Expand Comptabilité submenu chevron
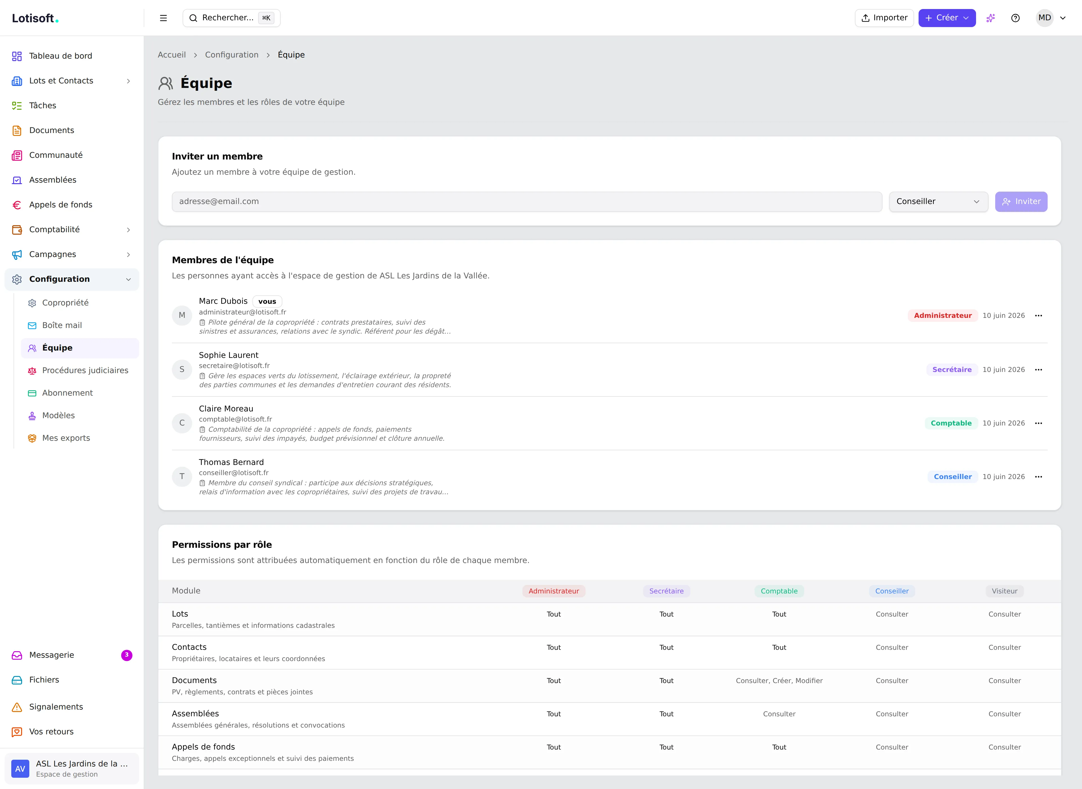This screenshot has height=789, width=1082. click(x=128, y=230)
